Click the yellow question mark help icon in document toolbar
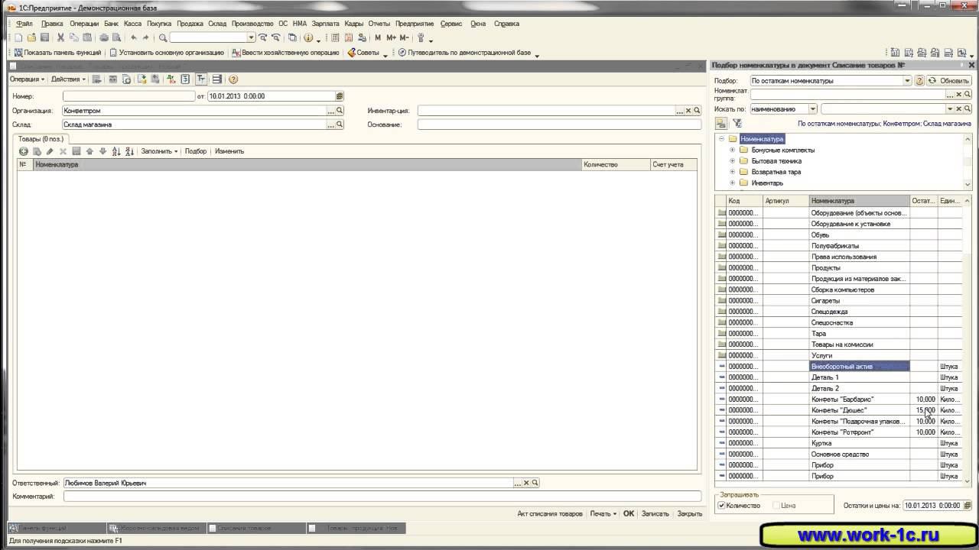Screen dimensions: 979x550 233,79
